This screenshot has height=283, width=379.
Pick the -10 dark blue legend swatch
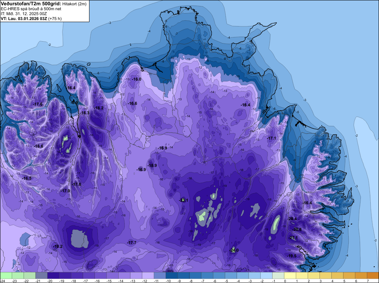[172, 275]
